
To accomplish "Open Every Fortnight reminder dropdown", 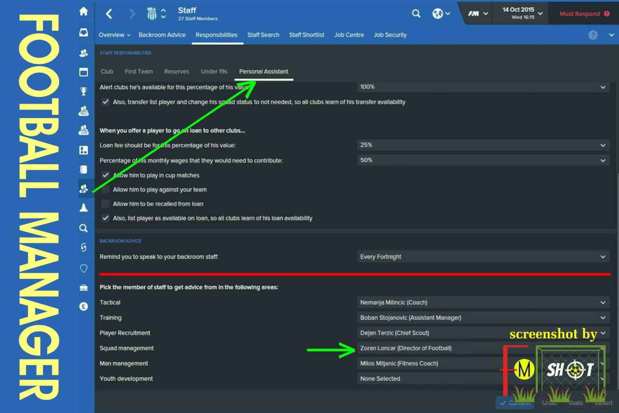I will 483,257.
